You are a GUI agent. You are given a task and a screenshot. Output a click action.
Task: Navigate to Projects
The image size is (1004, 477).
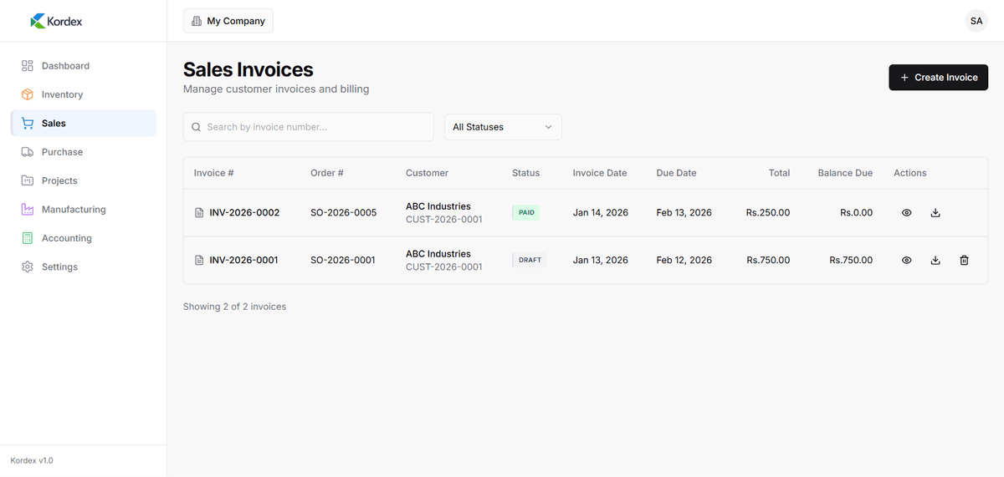(84, 180)
